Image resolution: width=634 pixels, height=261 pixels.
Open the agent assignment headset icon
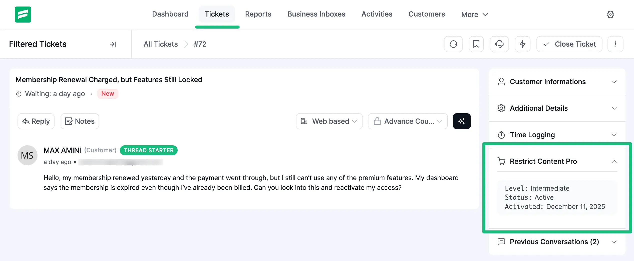pos(499,44)
